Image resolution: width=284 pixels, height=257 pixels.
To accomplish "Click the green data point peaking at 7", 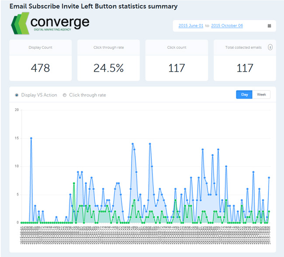I will 74,183.
